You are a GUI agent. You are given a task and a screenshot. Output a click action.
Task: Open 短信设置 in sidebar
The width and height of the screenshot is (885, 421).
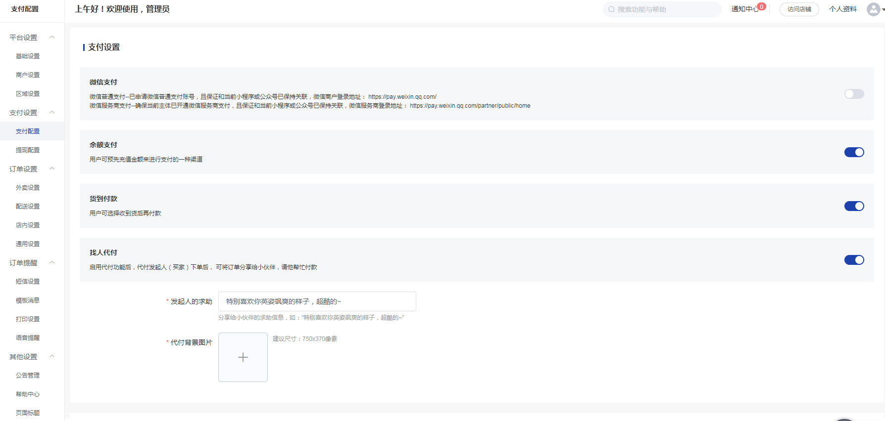[x=28, y=282]
